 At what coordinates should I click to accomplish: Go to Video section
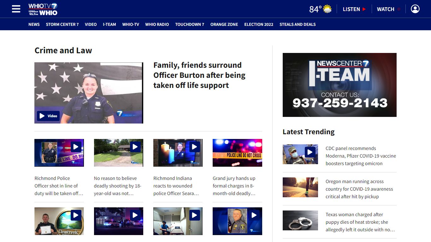coord(91,24)
